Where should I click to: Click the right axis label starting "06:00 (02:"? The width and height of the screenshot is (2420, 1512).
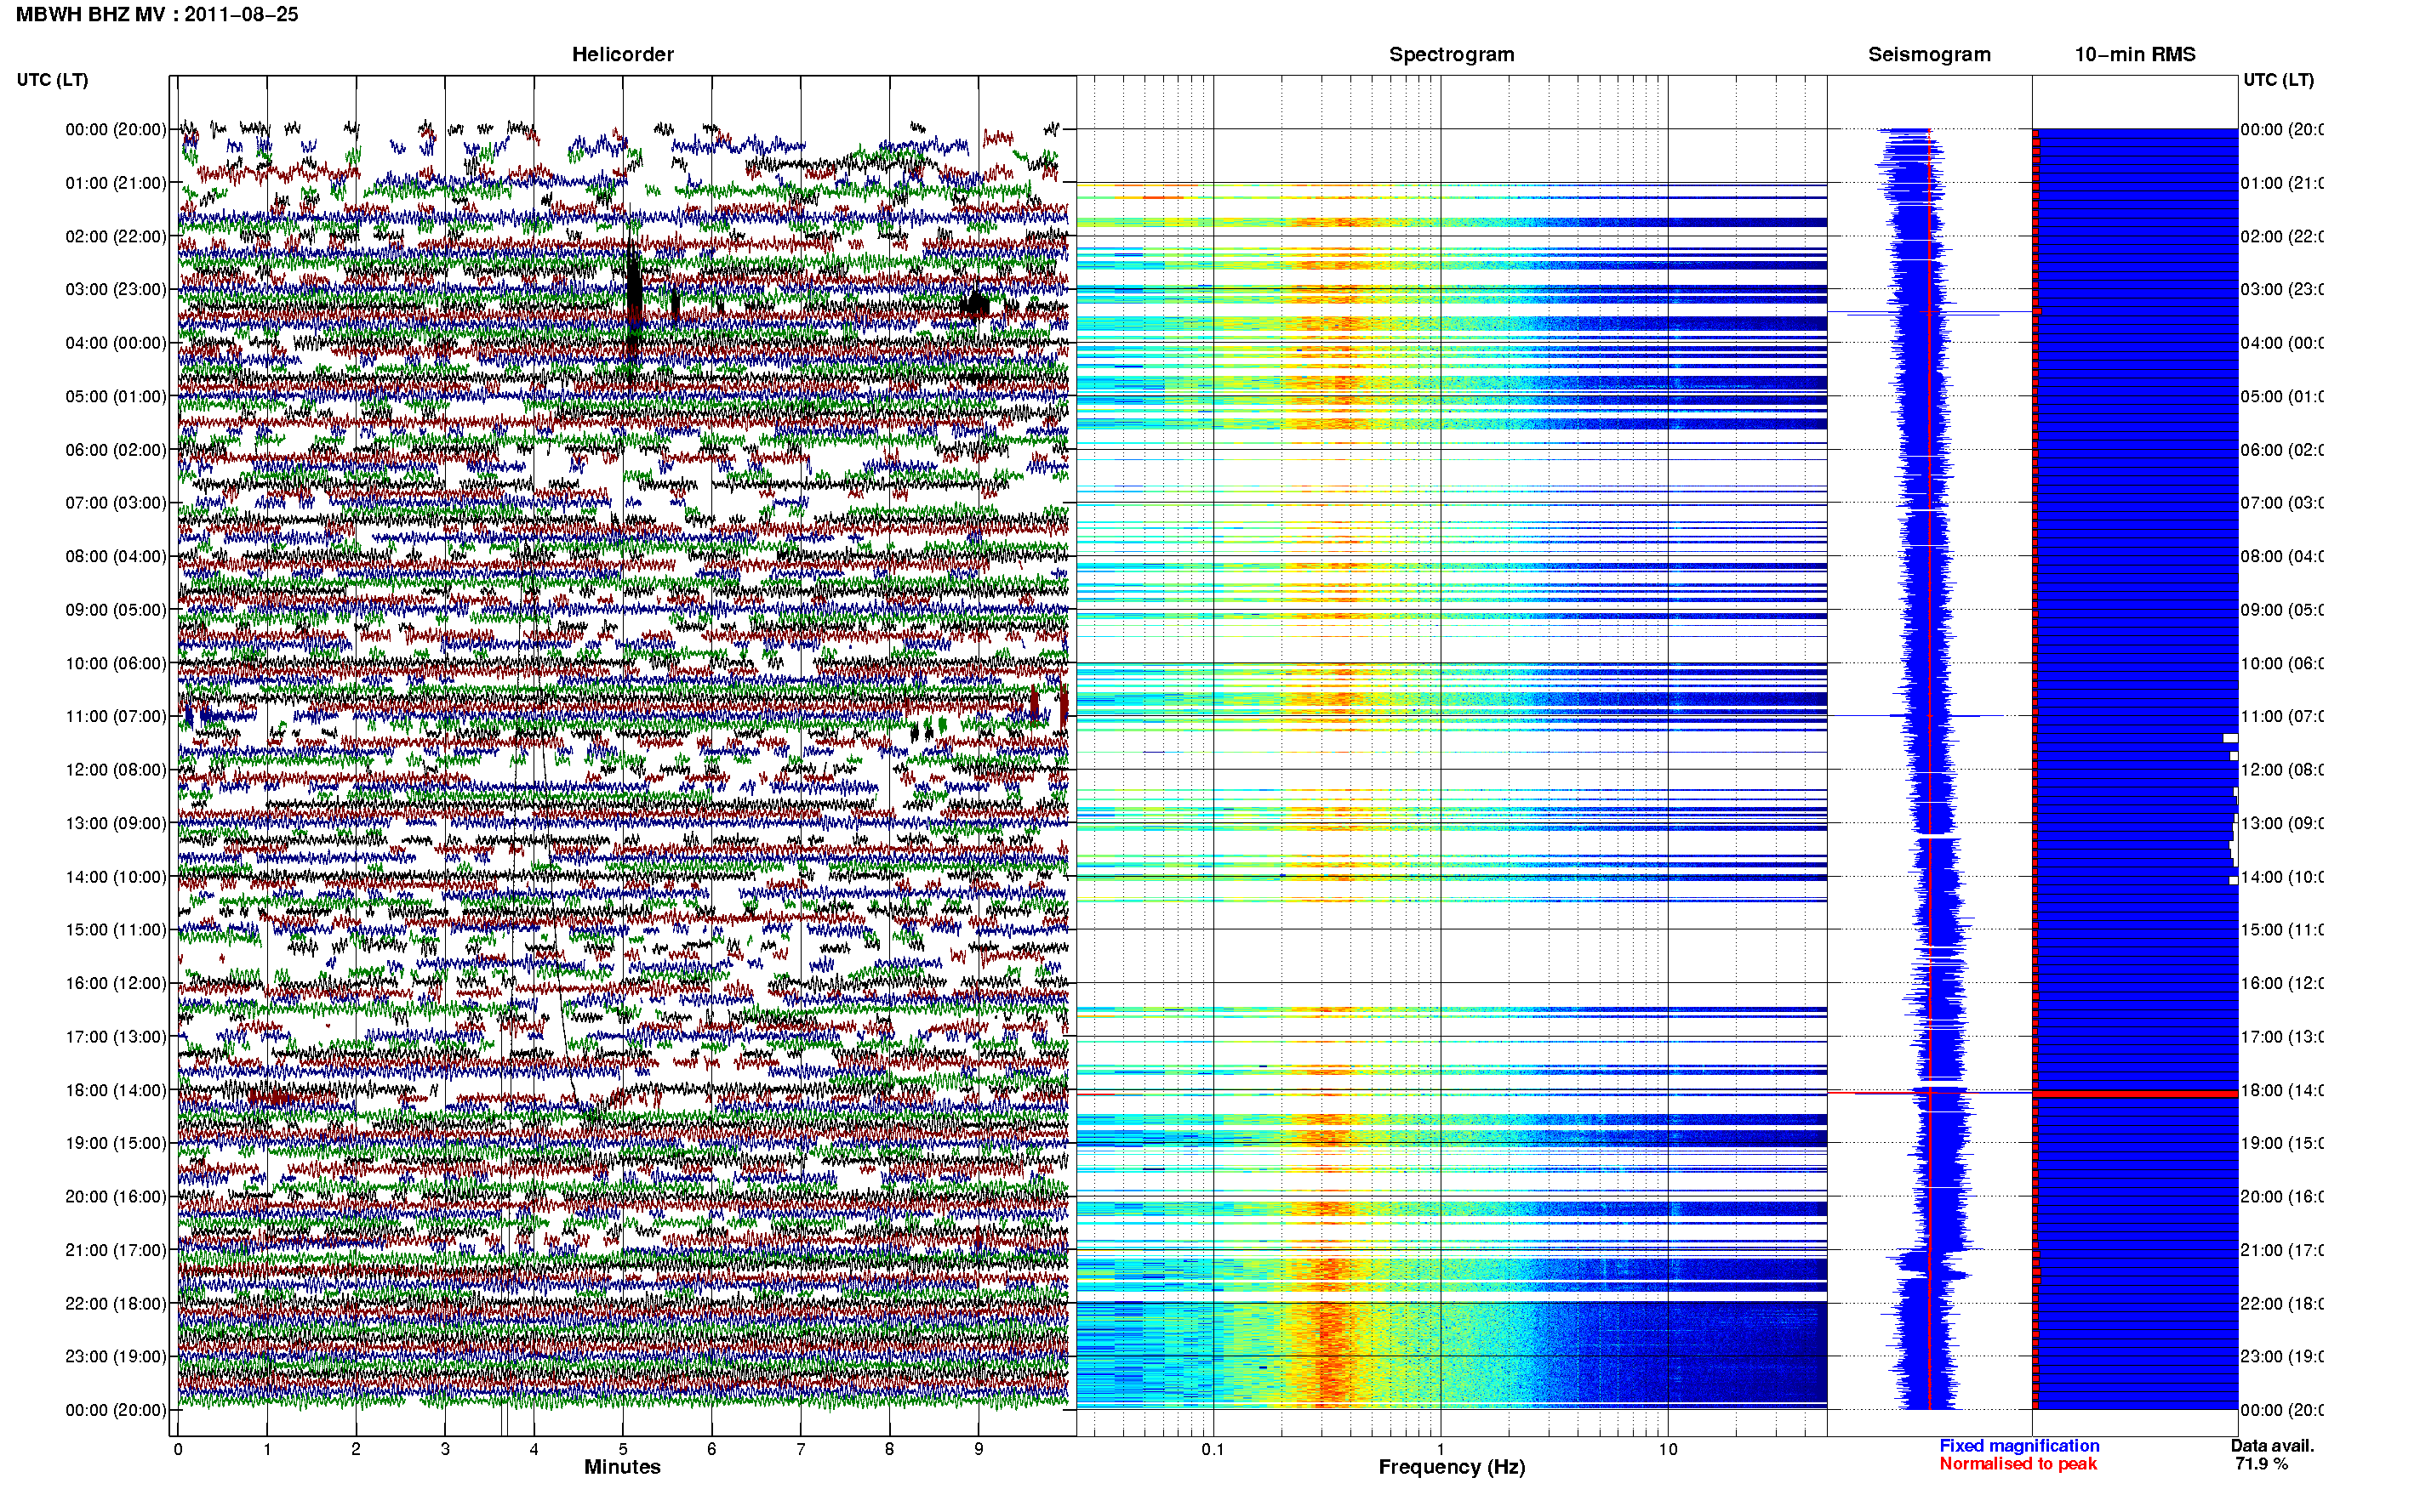tap(2282, 450)
